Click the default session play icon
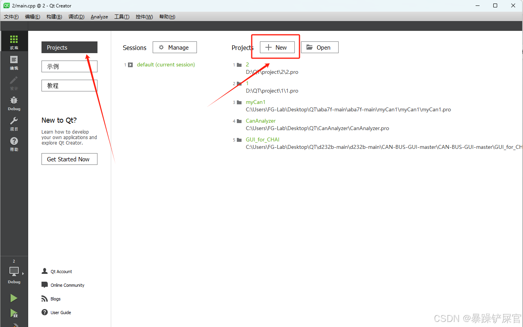 pyautogui.click(x=130, y=65)
